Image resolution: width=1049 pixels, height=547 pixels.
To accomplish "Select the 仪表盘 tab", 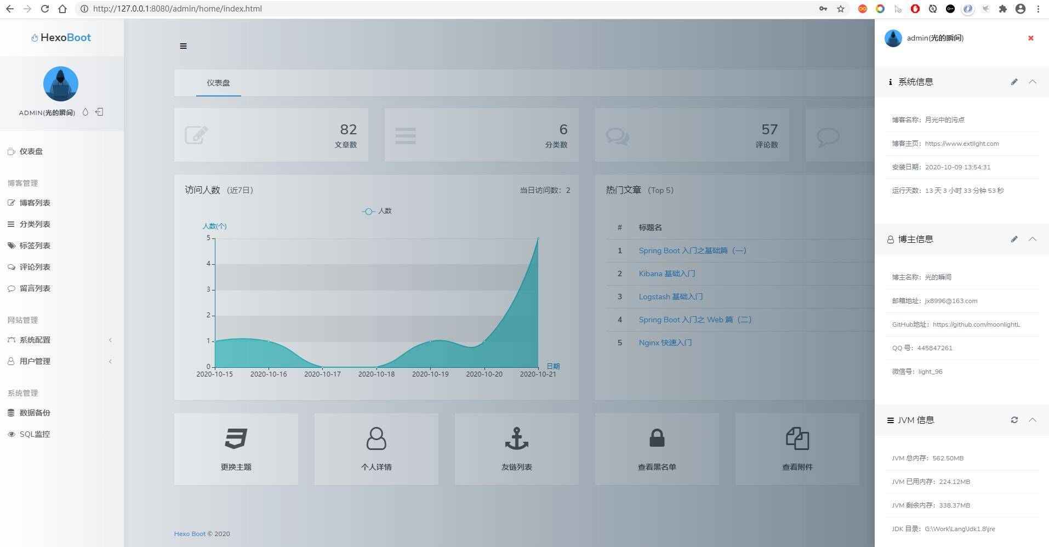I will [218, 83].
